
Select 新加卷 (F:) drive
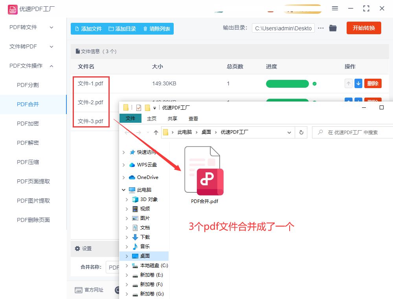click(151, 284)
